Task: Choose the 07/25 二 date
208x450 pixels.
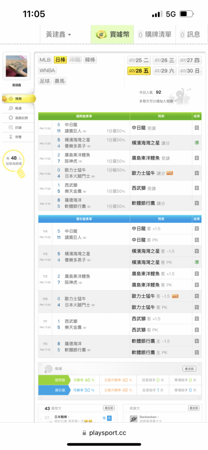Action: click(139, 60)
